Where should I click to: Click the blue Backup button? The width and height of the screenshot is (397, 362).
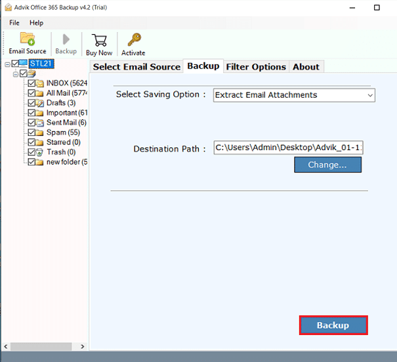click(333, 325)
